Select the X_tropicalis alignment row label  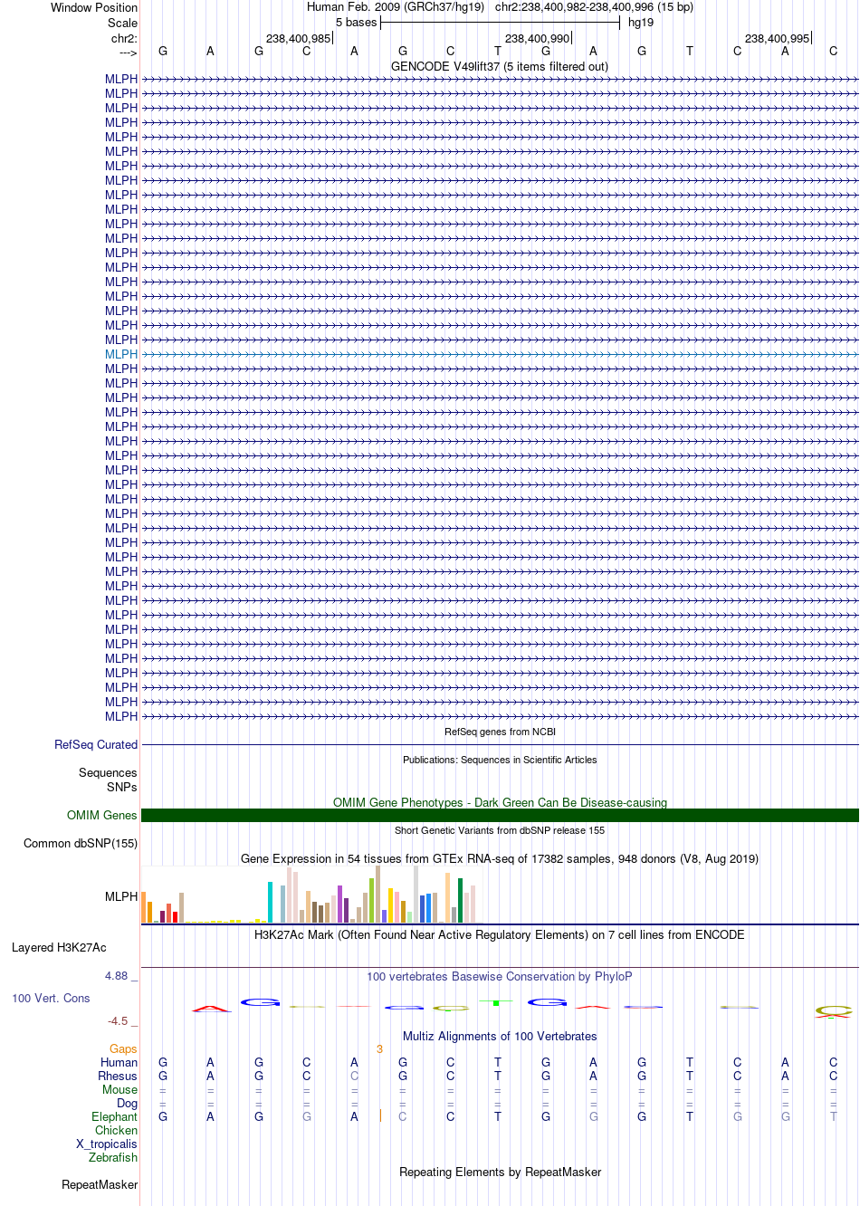pyautogui.click(x=106, y=1144)
